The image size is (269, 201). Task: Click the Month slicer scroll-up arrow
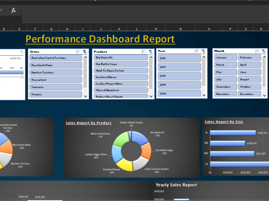pos(264,57)
